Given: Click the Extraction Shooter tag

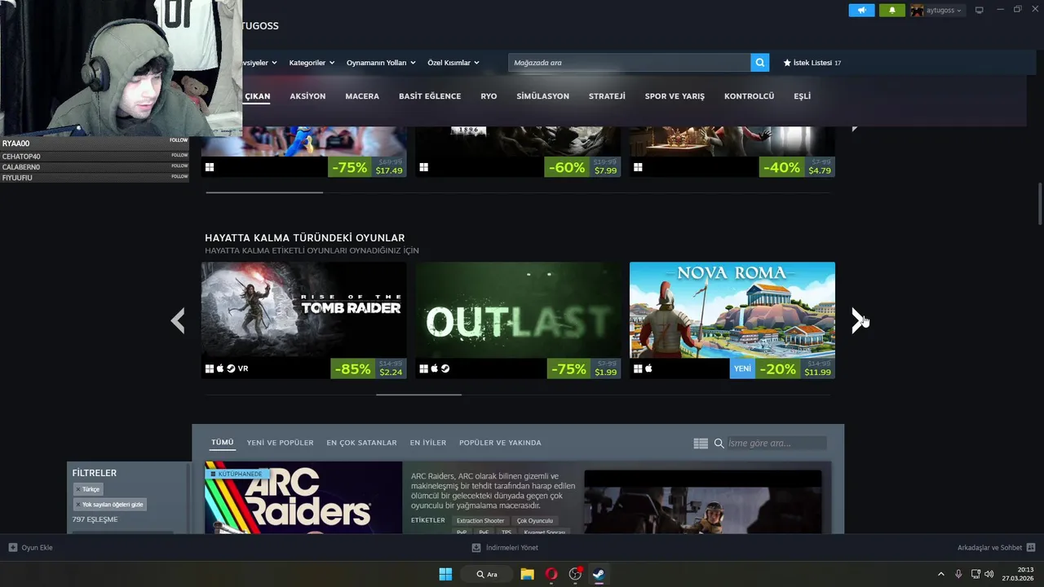Looking at the screenshot, I should 480,521.
